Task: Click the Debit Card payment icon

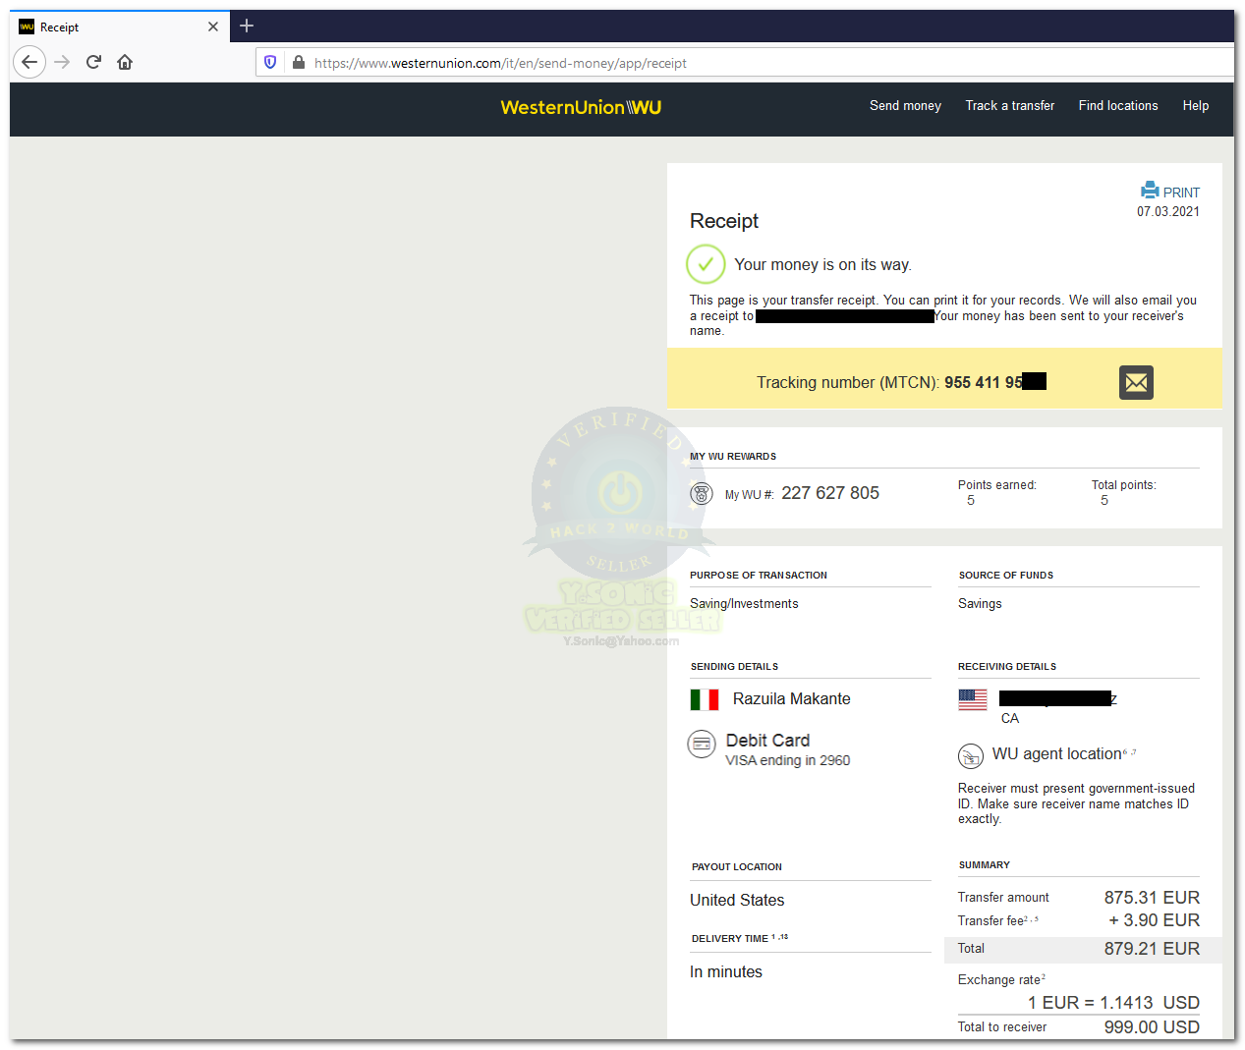Action: click(x=702, y=745)
